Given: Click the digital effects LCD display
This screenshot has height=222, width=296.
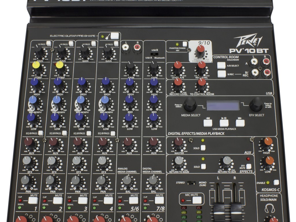Looking at the screenshot, I should (223, 106).
